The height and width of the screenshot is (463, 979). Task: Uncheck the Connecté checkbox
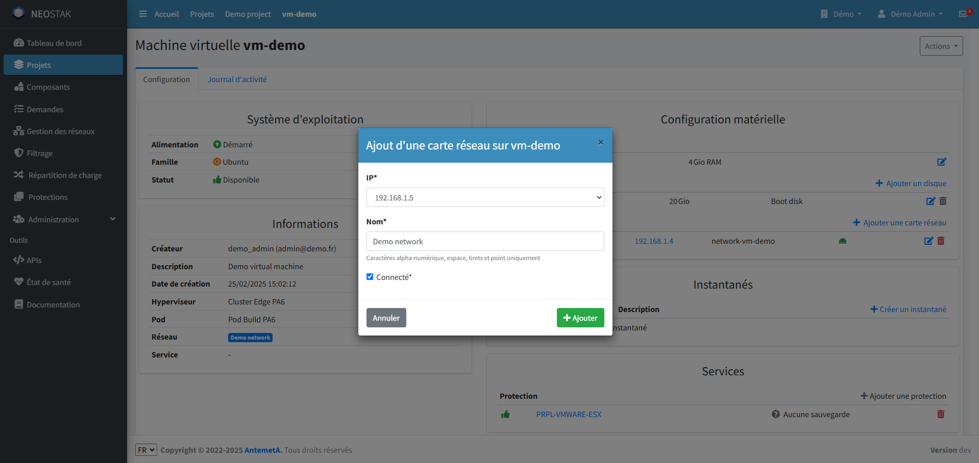370,276
